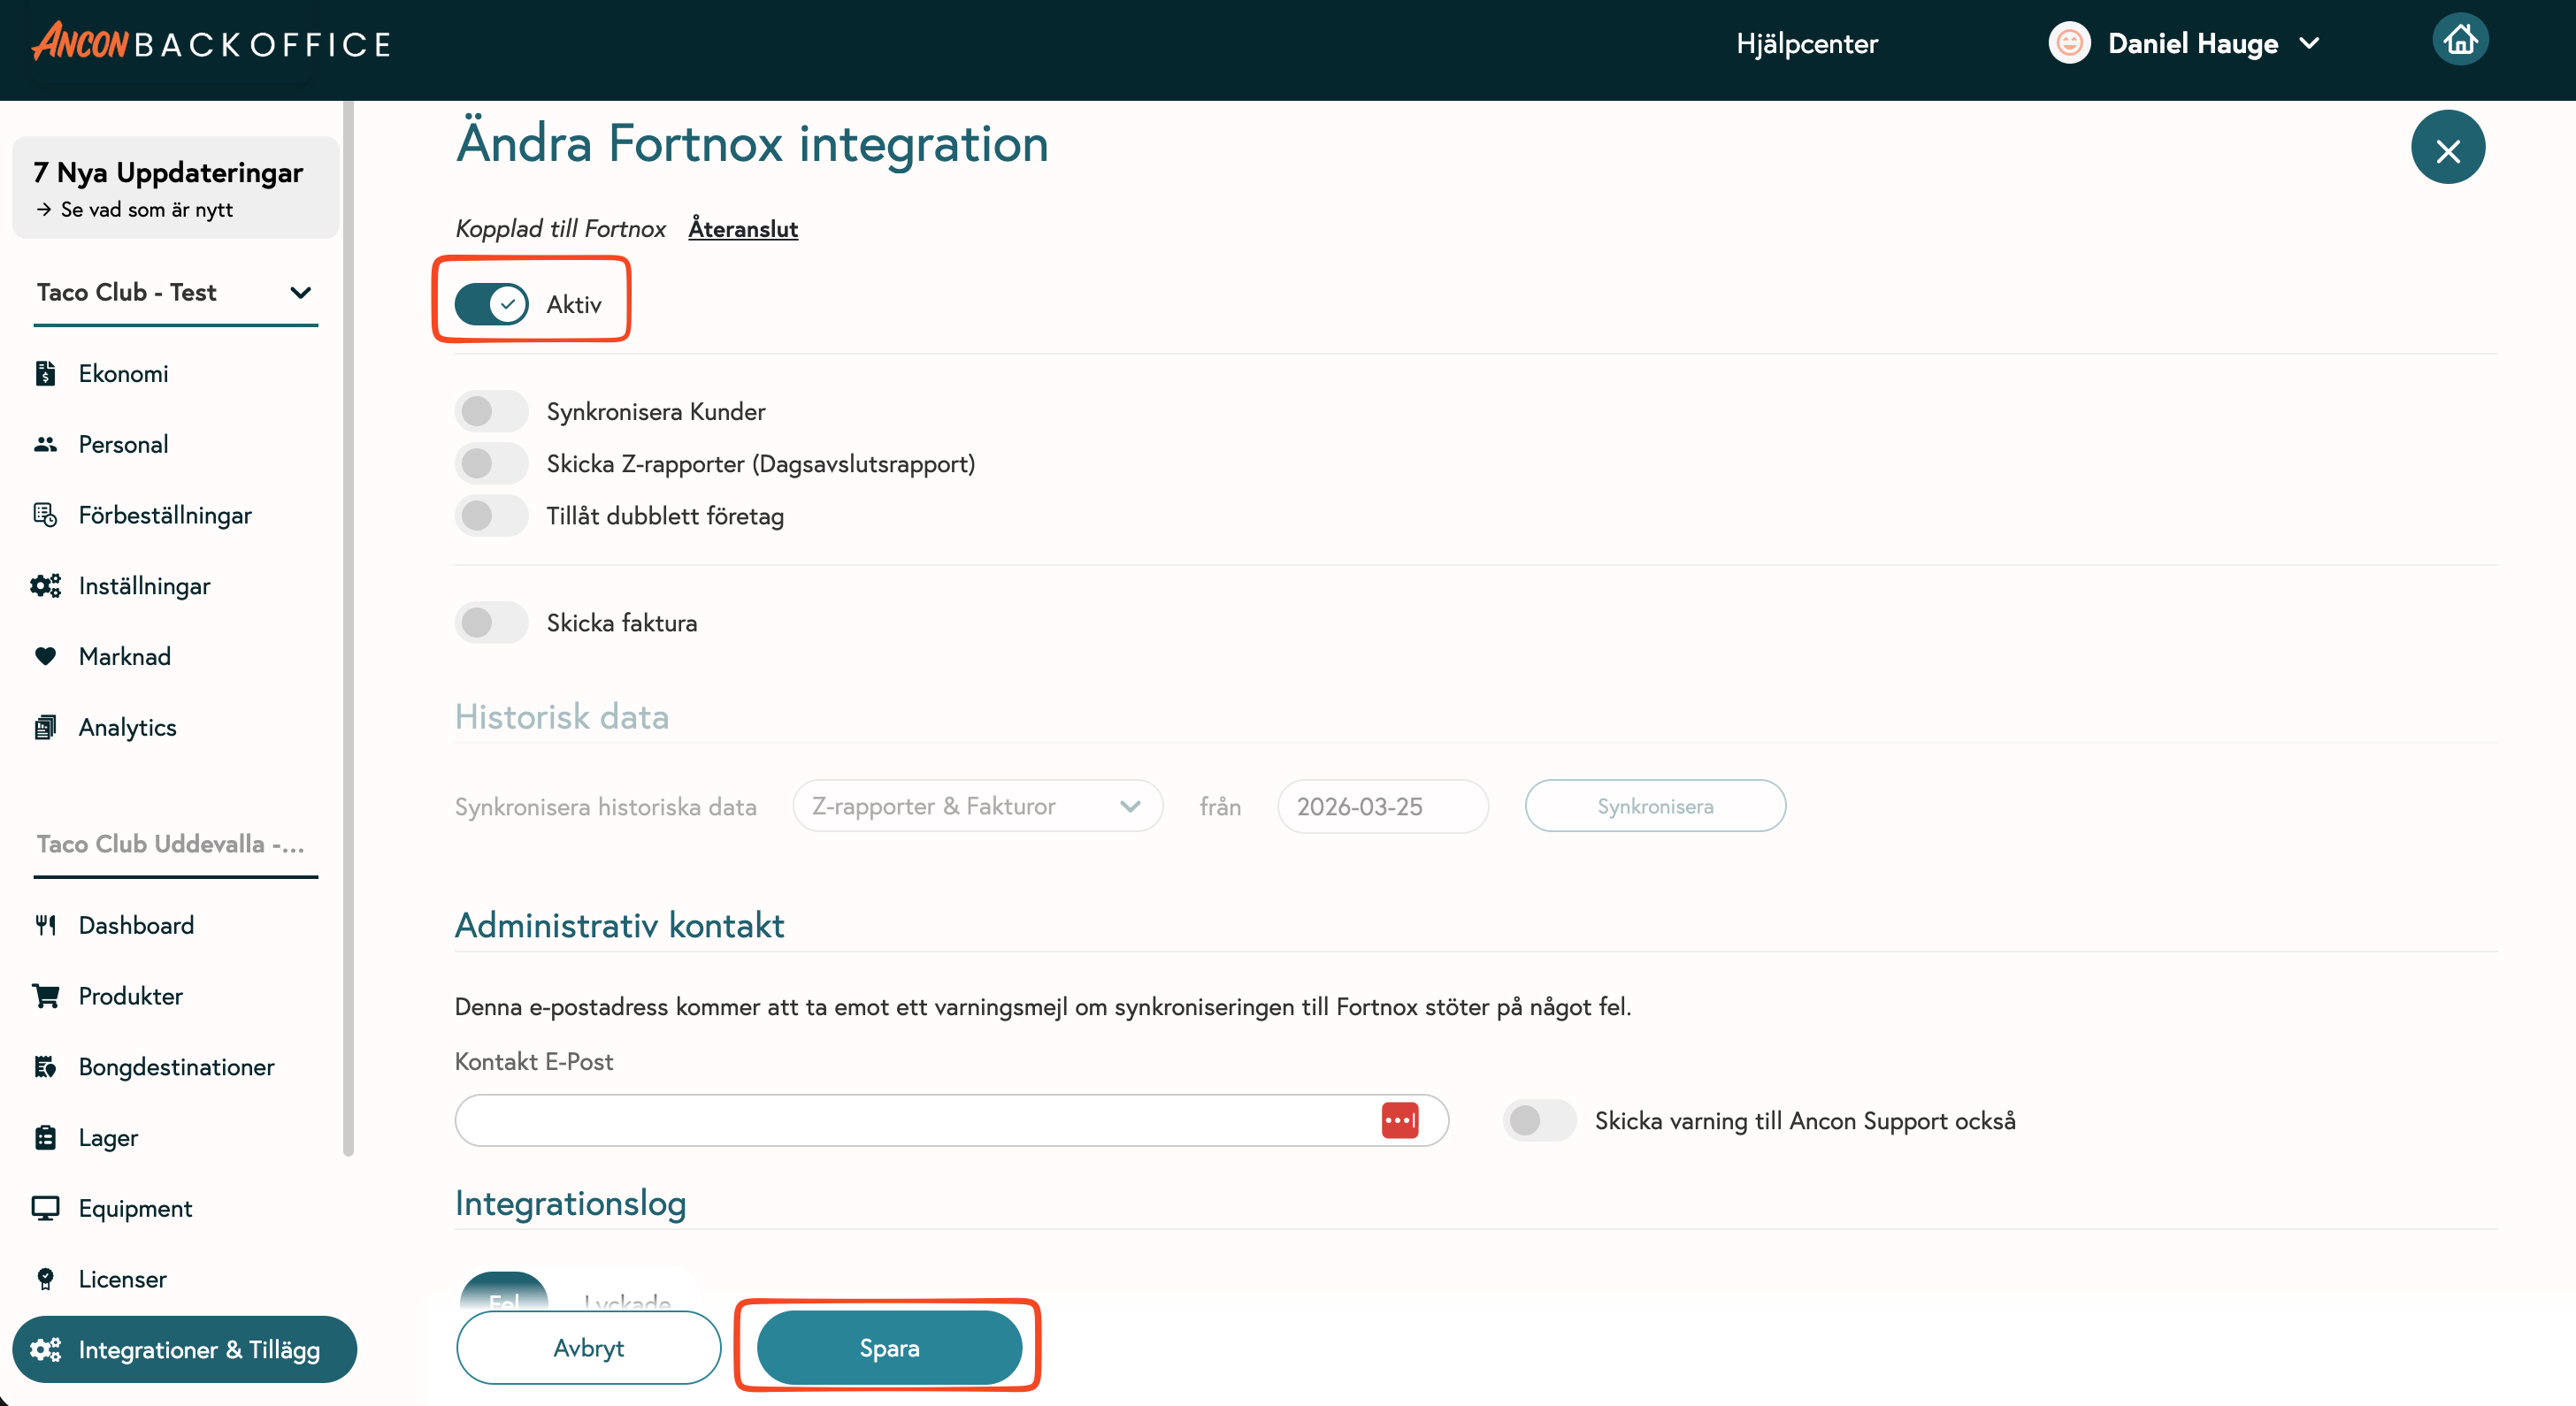Image resolution: width=2576 pixels, height=1406 pixels.
Task: Click the Bongdestinationer icon
Action: click(x=45, y=1067)
